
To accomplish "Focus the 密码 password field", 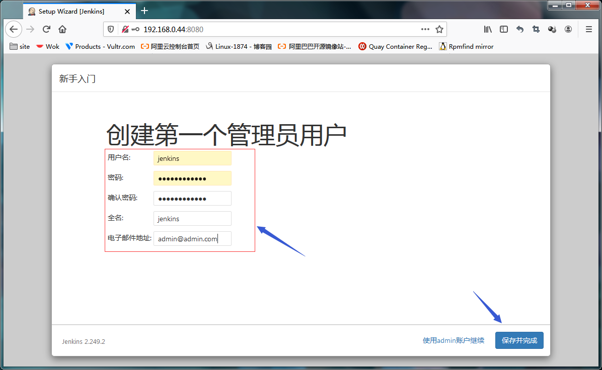I will pyautogui.click(x=192, y=178).
